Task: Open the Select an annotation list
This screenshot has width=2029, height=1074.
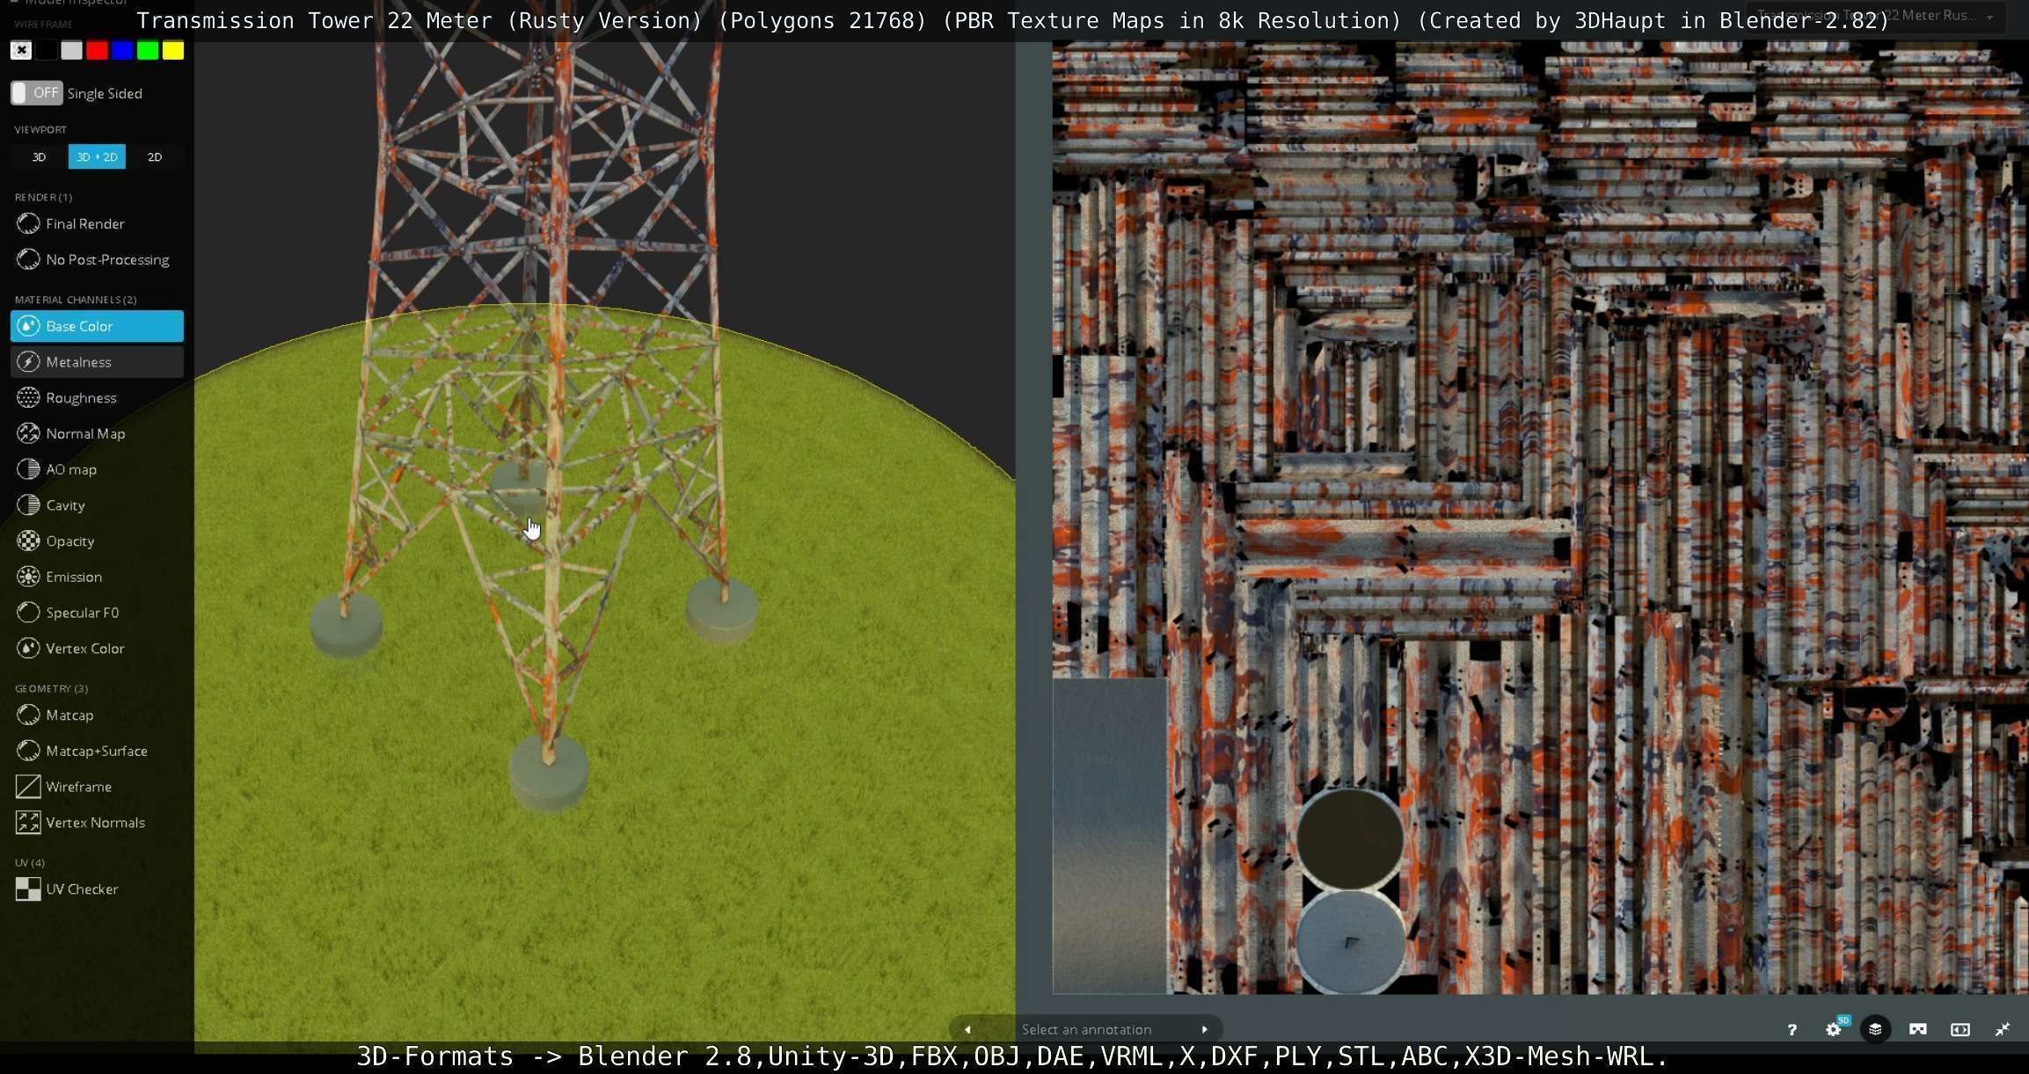Action: 1086,1029
